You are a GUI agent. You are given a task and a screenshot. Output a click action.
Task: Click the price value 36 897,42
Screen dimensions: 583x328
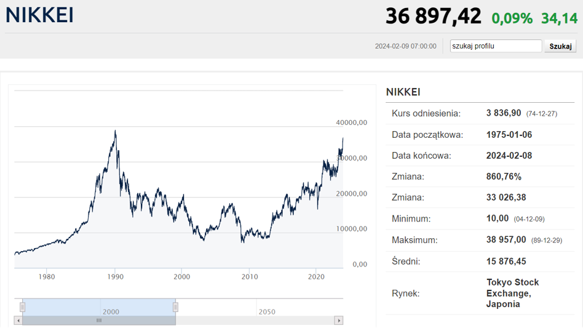click(433, 16)
